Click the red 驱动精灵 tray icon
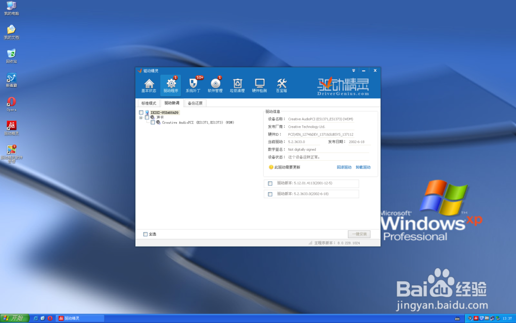The height and width of the screenshot is (323, 516). [476, 318]
